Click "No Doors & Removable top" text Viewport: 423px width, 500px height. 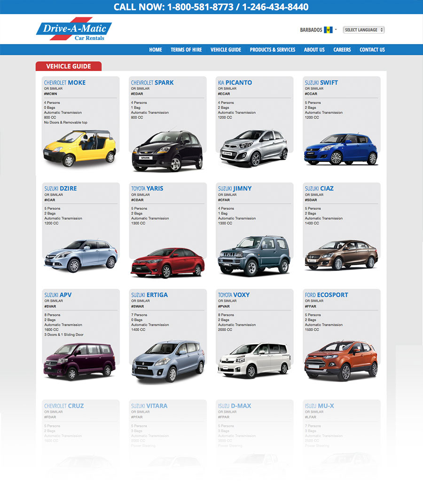[66, 122]
